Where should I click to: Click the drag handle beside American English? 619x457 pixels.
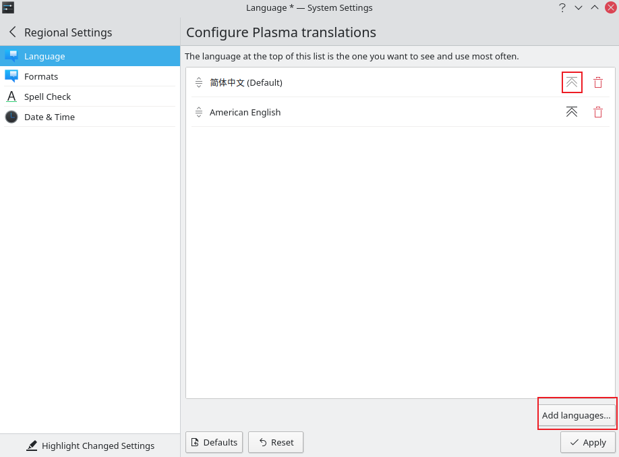point(199,112)
